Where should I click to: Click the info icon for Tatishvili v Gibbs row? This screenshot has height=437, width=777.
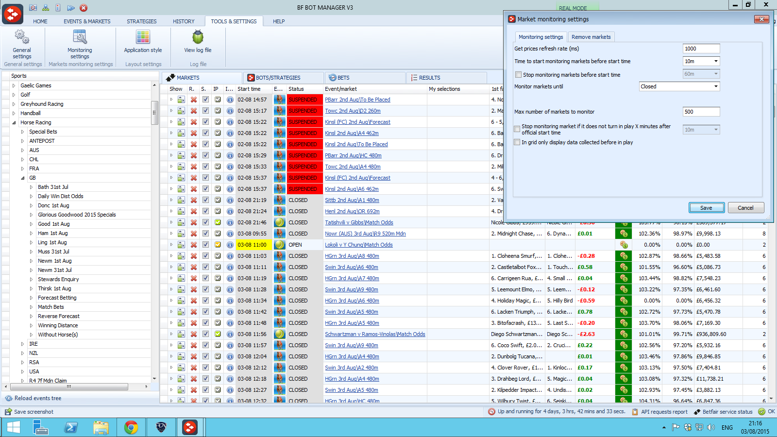tap(230, 222)
